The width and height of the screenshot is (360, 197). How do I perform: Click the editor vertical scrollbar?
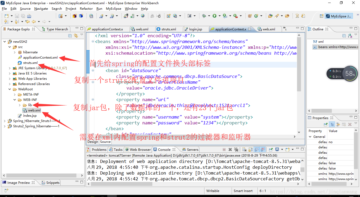pyautogui.click(x=299, y=65)
